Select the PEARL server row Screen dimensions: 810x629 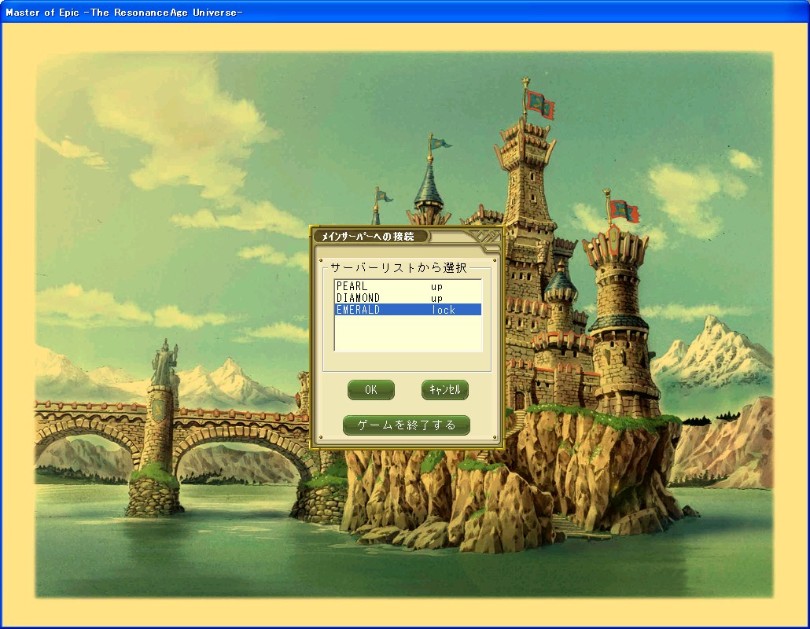[408, 286]
